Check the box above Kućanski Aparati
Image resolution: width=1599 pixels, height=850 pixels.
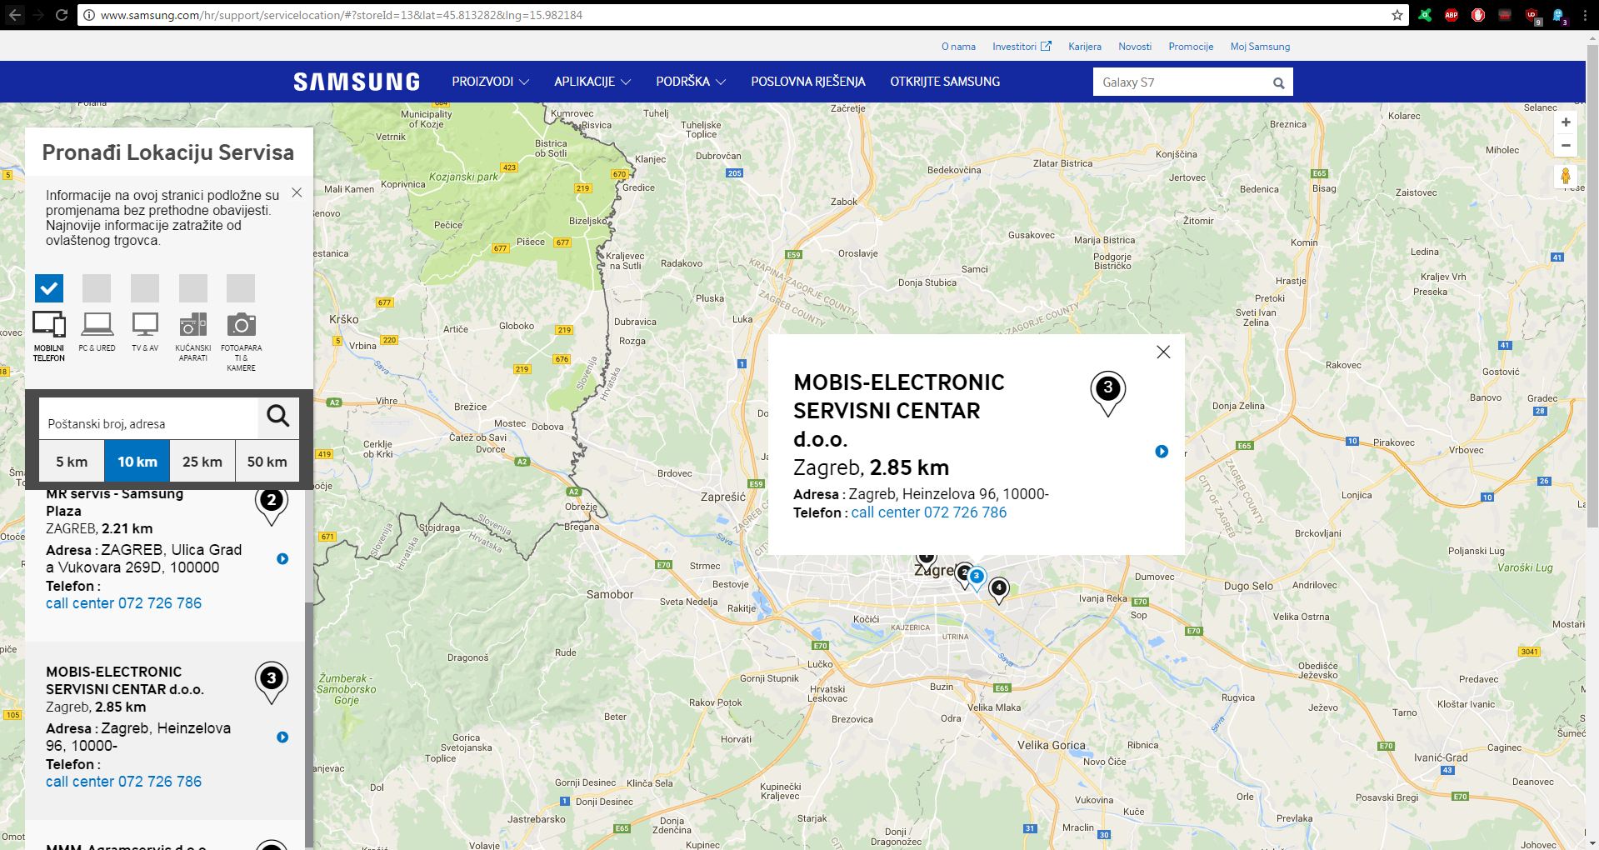[x=193, y=288]
